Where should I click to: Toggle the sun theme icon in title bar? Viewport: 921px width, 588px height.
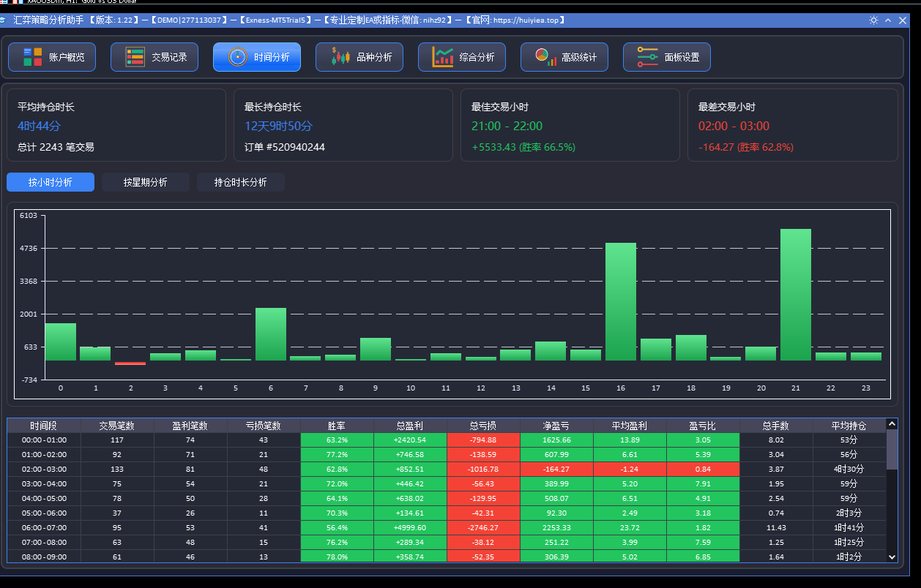point(873,20)
